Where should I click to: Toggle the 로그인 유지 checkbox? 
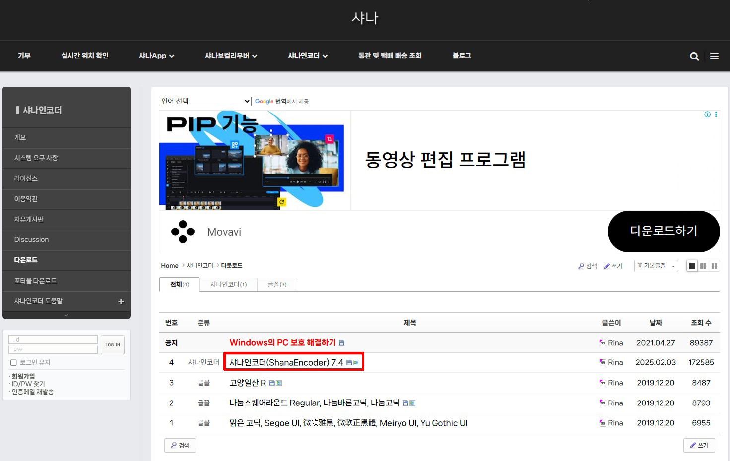pyautogui.click(x=13, y=363)
